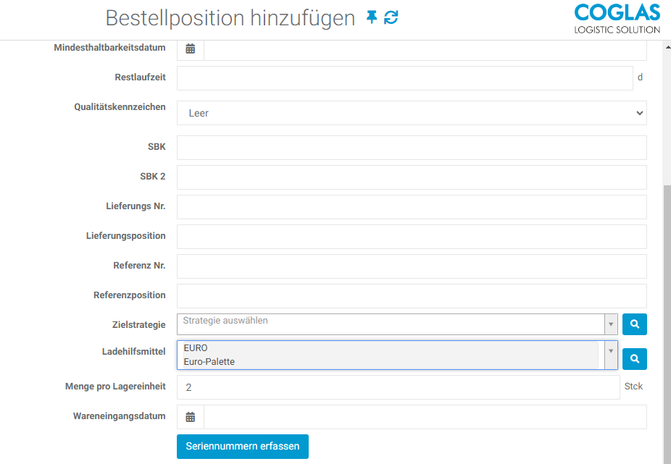Click the Lieferungs Nr. field

(412, 206)
